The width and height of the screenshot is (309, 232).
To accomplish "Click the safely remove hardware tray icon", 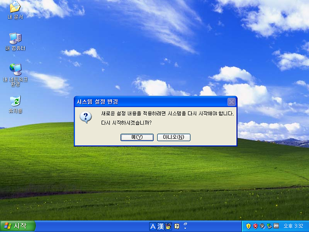I will [x=269, y=226].
